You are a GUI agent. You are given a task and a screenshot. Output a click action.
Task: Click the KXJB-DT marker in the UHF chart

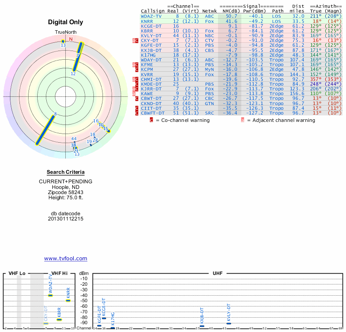pyautogui.click(x=202, y=326)
